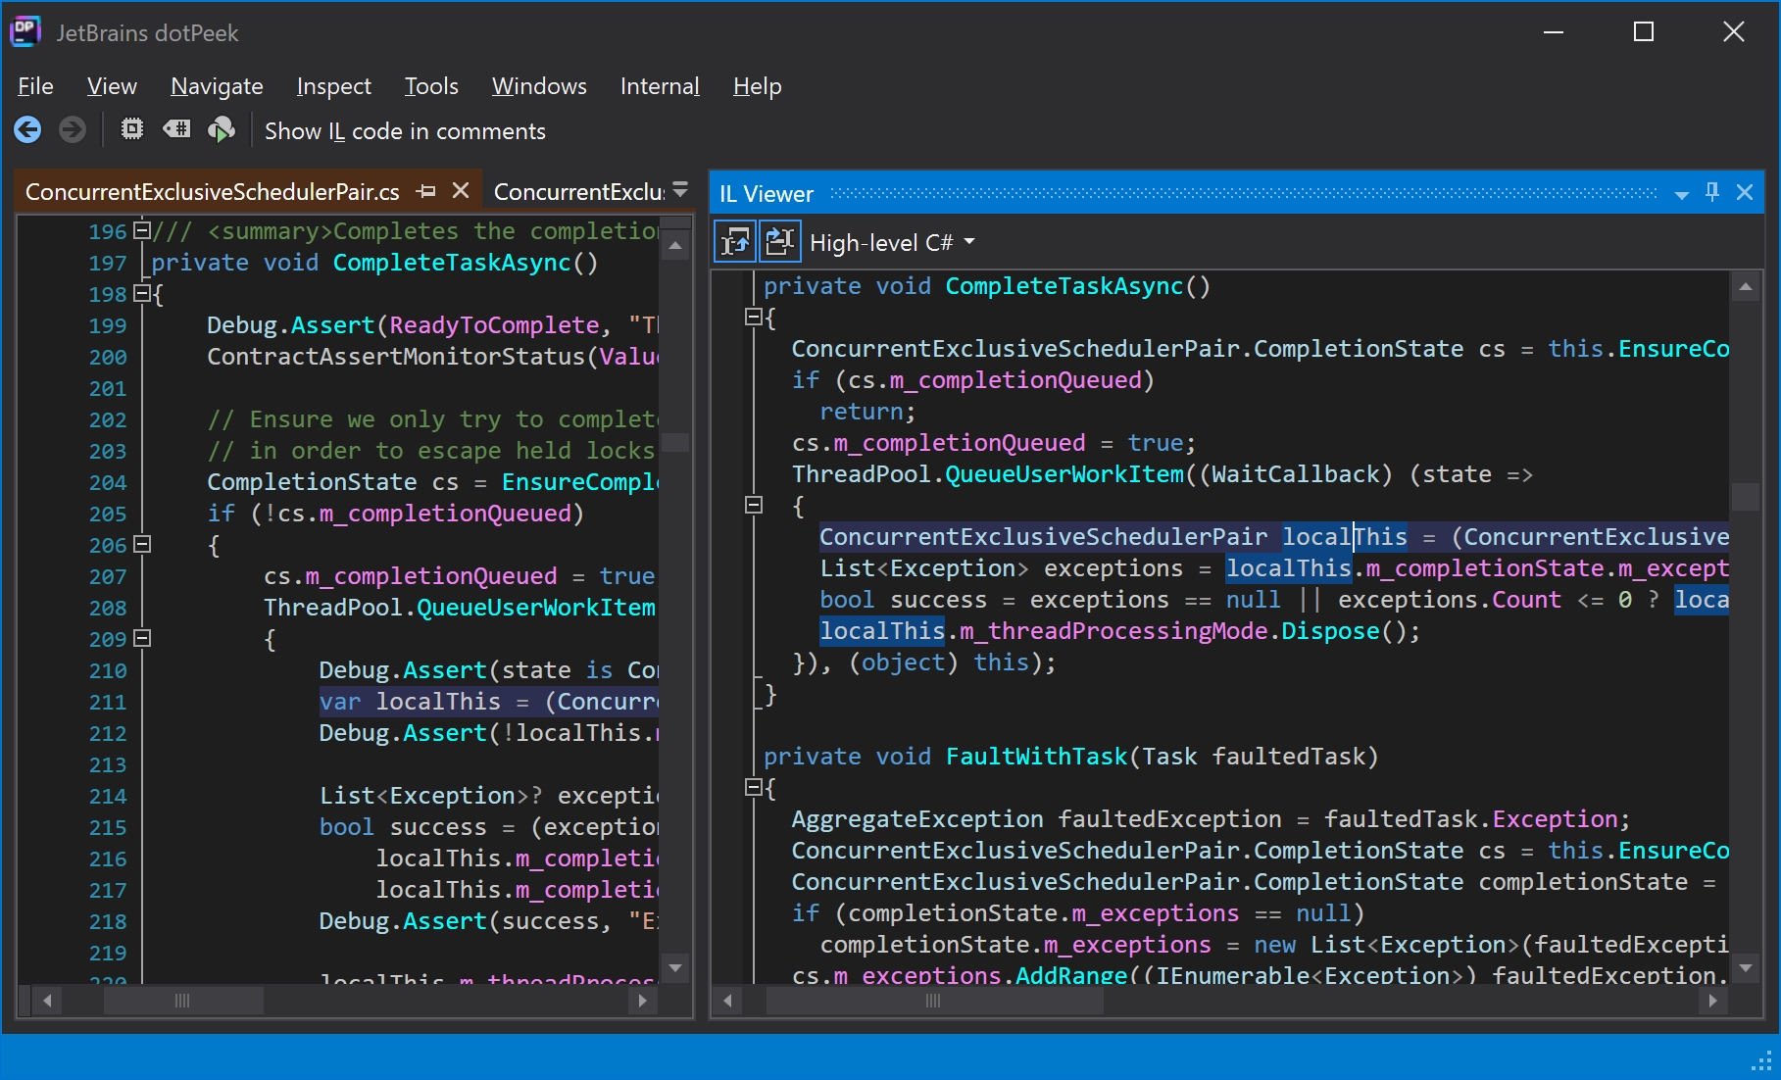Click Dispose call in IL Viewer
Image resolution: width=1781 pixels, height=1080 pixels.
point(1330,631)
